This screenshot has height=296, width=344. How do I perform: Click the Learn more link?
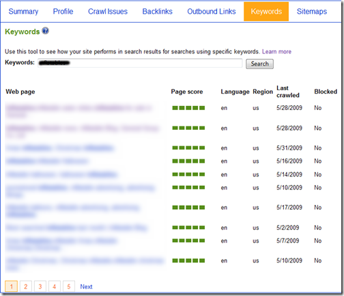click(276, 52)
